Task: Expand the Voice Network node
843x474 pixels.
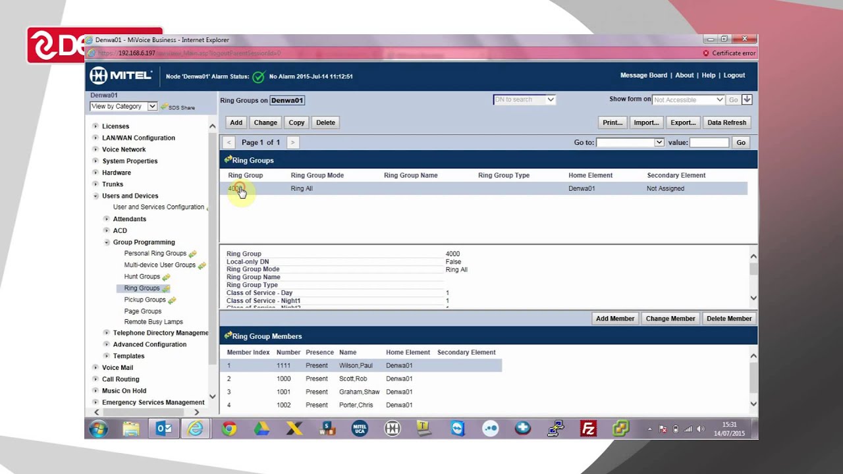Action: 95,149
